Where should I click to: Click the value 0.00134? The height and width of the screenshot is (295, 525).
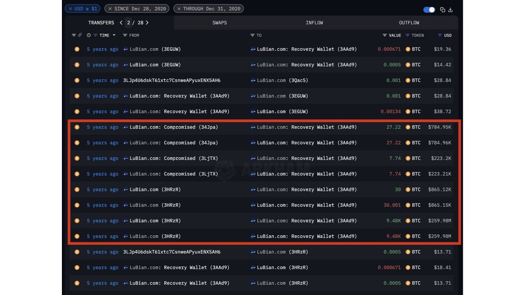[x=391, y=112]
